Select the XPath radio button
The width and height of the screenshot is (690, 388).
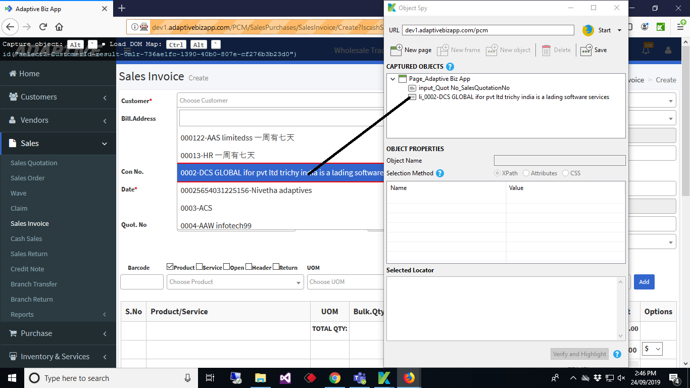coord(497,173)
